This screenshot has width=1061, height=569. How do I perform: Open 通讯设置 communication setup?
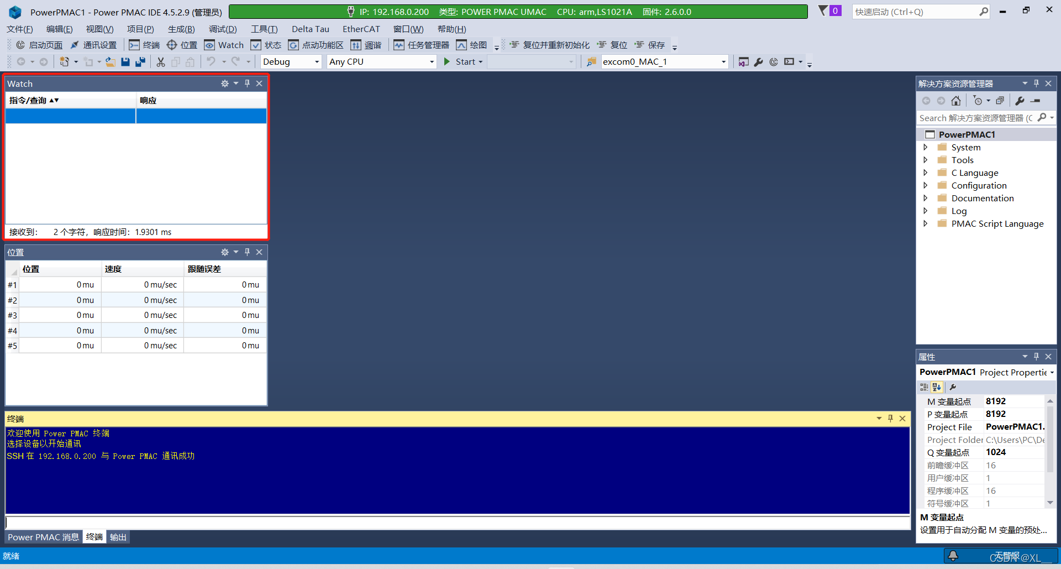click(93, 45)
